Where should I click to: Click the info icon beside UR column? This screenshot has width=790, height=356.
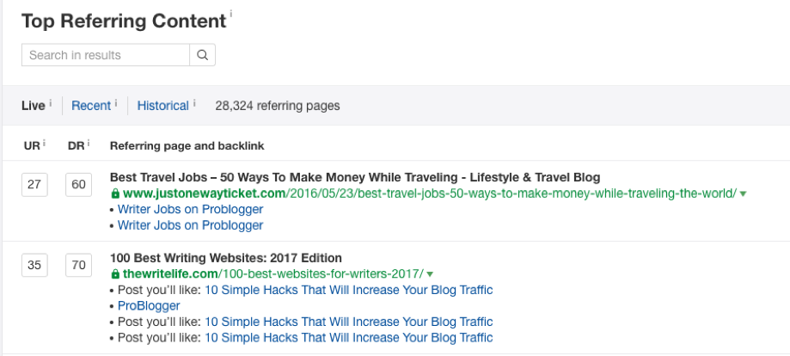tap(44, 144)
